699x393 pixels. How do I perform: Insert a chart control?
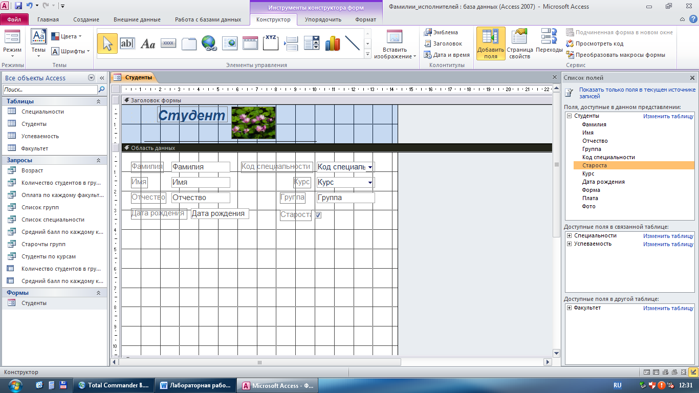[332, 43]
